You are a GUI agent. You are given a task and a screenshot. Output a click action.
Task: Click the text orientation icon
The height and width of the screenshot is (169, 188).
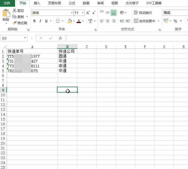122,12
